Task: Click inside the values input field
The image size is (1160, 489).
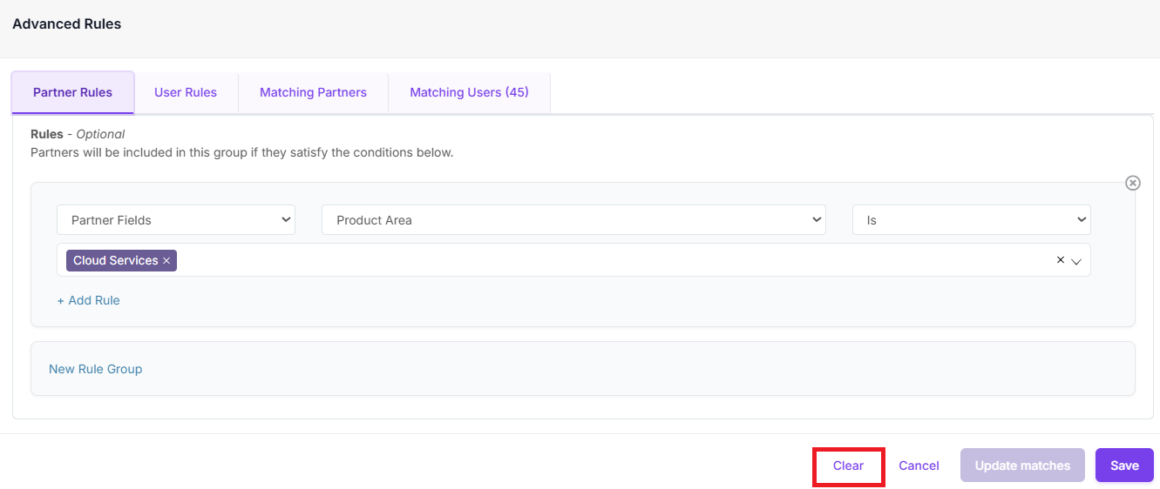Action: point(610,260)
